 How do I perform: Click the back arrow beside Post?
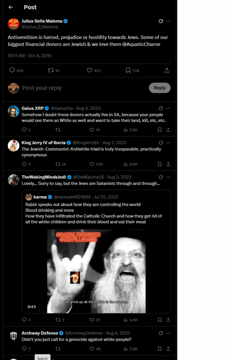(11, 7)
